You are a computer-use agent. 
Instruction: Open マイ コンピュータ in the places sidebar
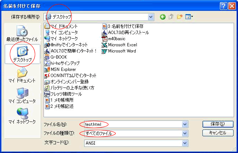tap(22, 95)
